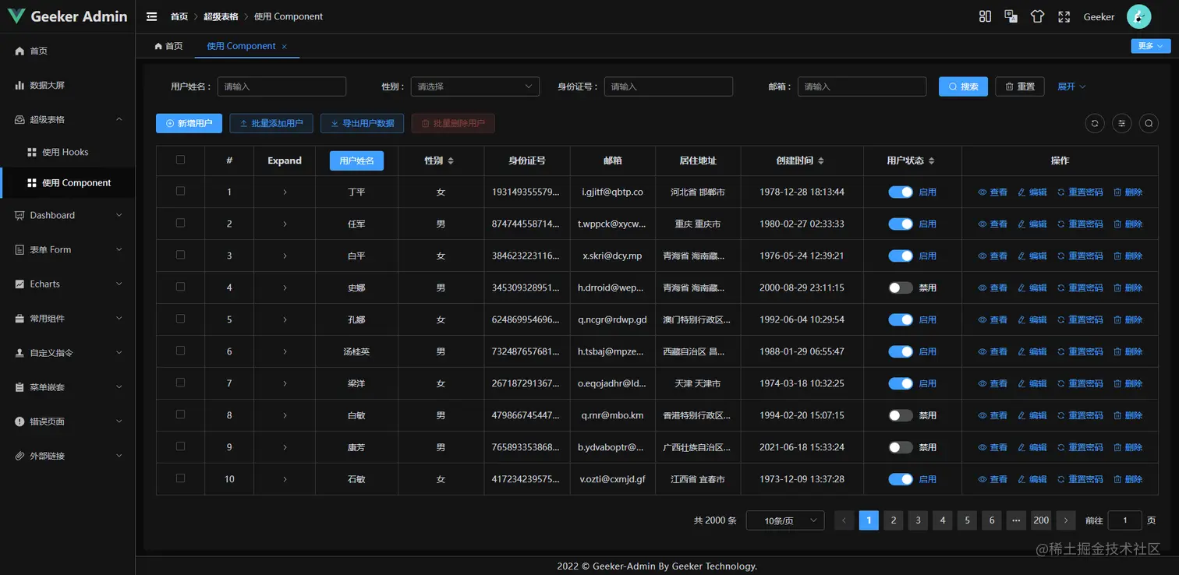Click the 新增用户 button
Image resolution: width=1179 pixels, height=575 pixels.
pyautogui.click(x=189, y=123)
